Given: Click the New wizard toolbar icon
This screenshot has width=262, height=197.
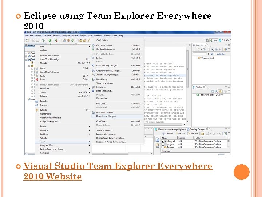Looking at the screenshot, I should (27, 40).
